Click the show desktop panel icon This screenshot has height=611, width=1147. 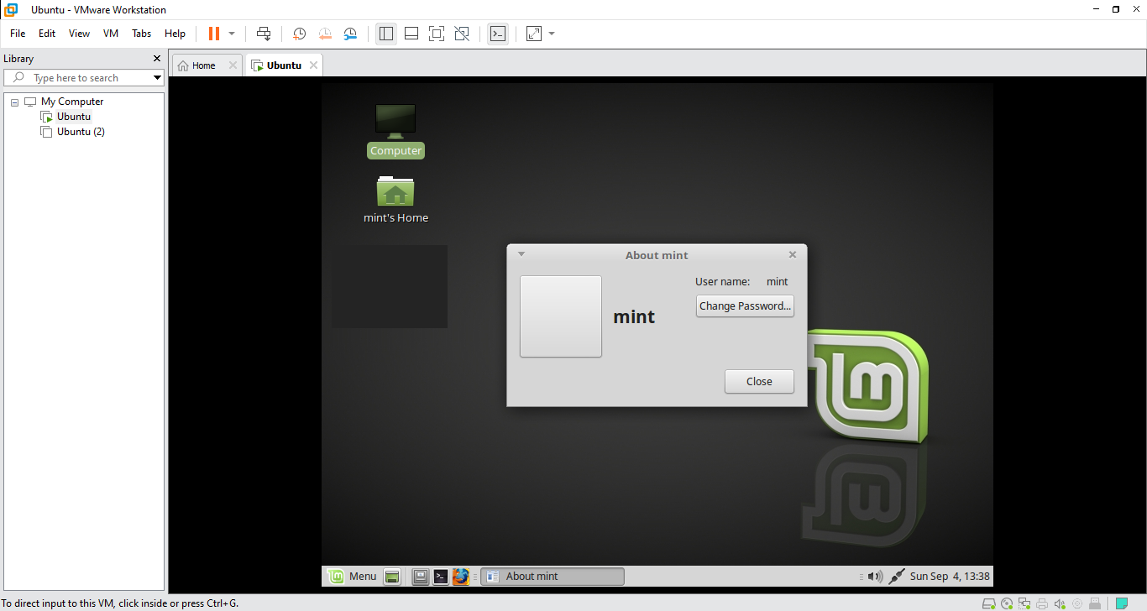392,577
